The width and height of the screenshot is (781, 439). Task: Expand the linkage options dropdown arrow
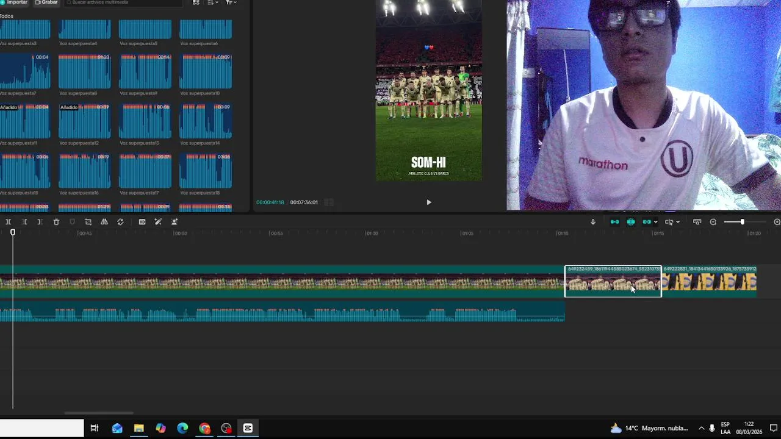[x=655, y=222]
